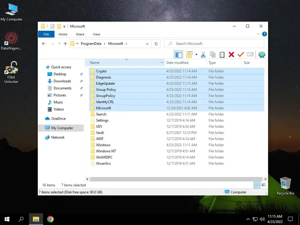Open Desktop in the navigation pane
This screenshot has height=225, width=300.
coord(60,74)
